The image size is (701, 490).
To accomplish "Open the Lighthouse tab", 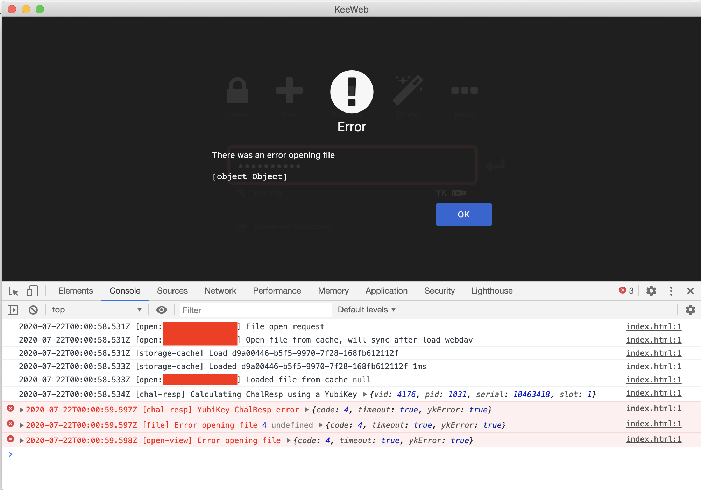I will [491, 290].
